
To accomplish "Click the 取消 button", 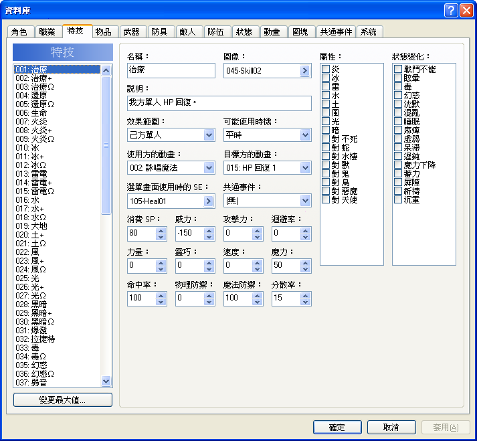I will click(391, 428).
